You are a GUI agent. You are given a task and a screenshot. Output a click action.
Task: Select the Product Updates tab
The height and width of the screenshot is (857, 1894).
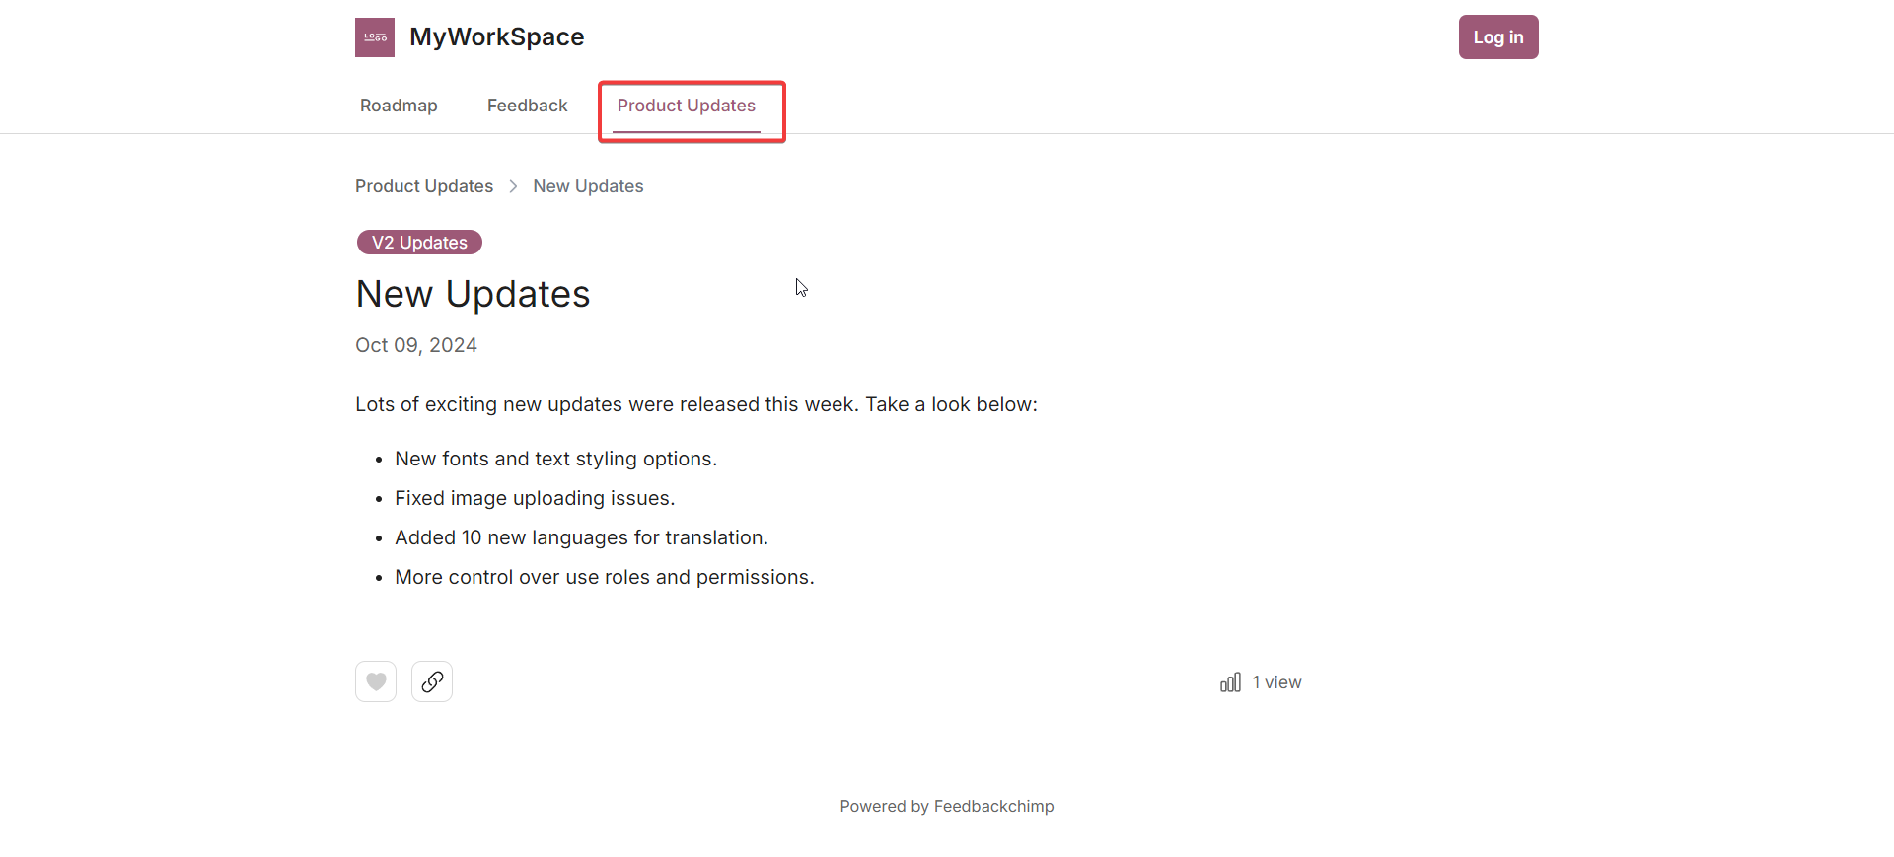687,106
